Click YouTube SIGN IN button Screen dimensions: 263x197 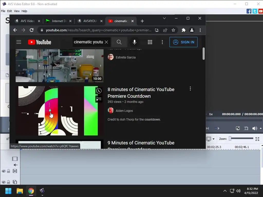(x=183, y=42)
